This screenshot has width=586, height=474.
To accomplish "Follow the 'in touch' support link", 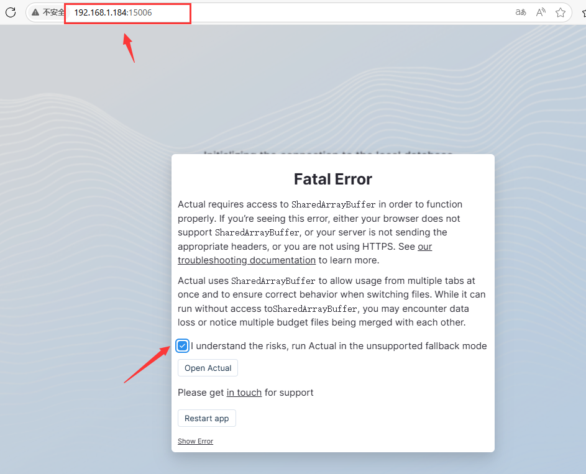I will point(244,393).
